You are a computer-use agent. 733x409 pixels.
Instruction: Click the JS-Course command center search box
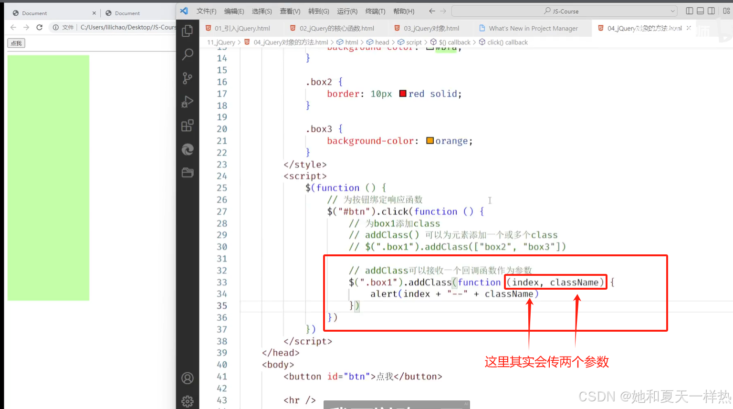click(x=565, y=11)
